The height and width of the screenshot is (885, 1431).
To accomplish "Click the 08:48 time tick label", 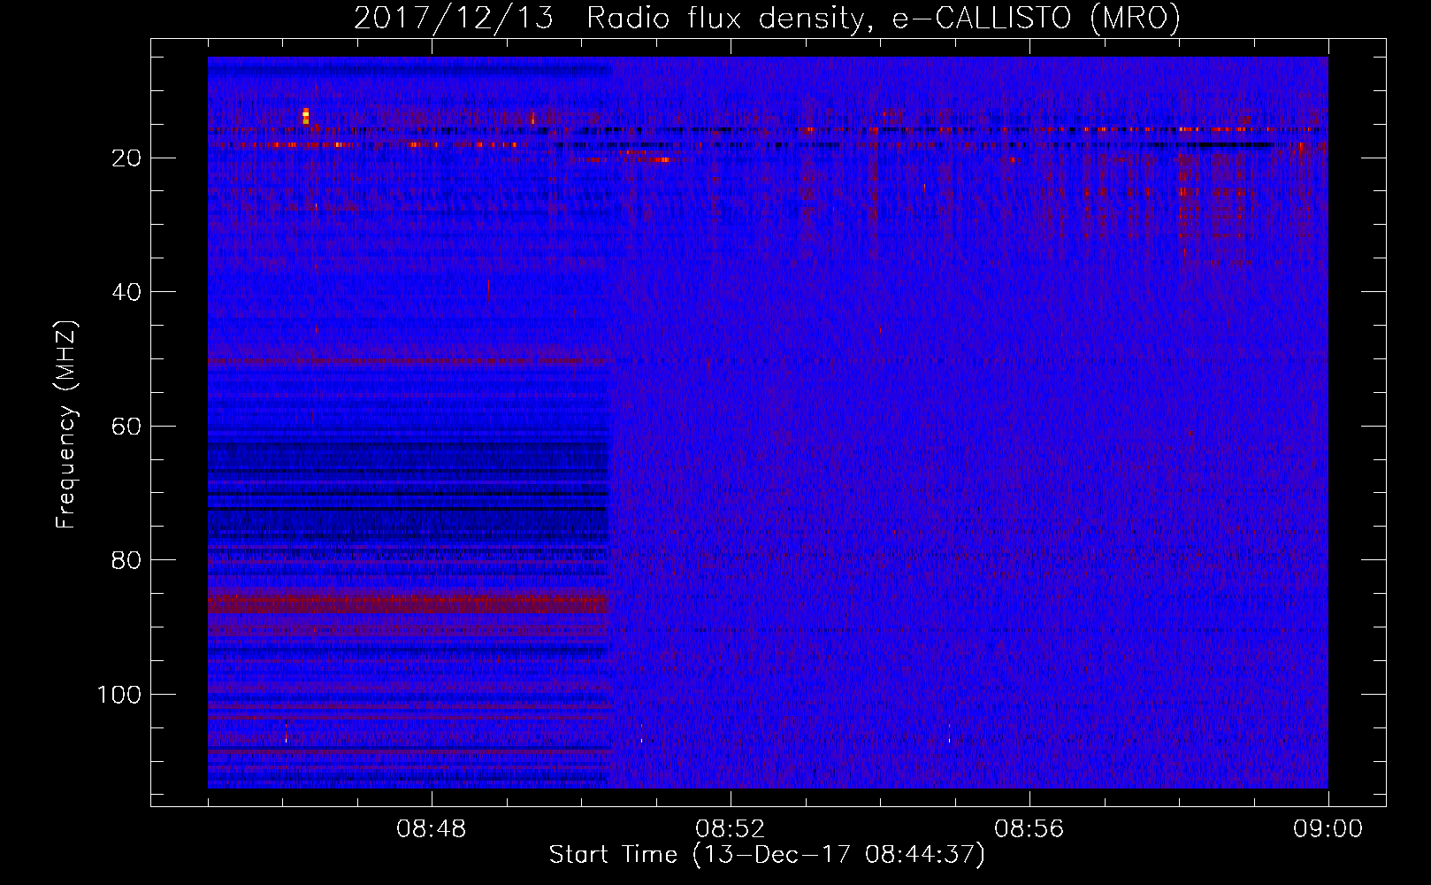I will coord(432,829).
